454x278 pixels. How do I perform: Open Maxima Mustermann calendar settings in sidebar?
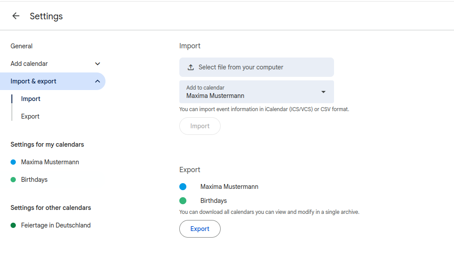tap(50, 162)
